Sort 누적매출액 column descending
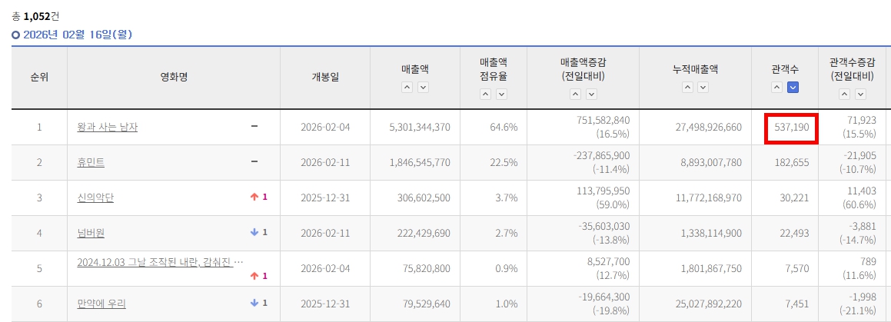The height and width of the screenshot is (322, 891). [703, 88]
